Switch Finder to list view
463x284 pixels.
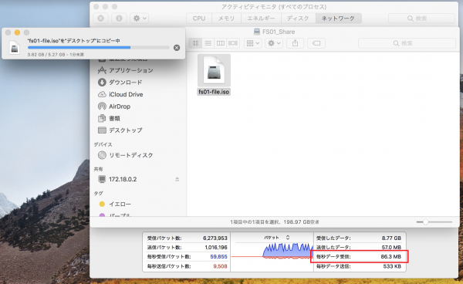208,43
